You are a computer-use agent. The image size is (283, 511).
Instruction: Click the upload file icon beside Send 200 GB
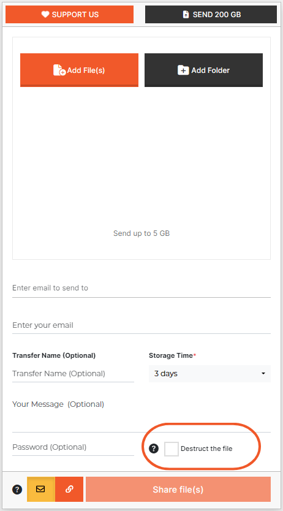pos(186,14)
